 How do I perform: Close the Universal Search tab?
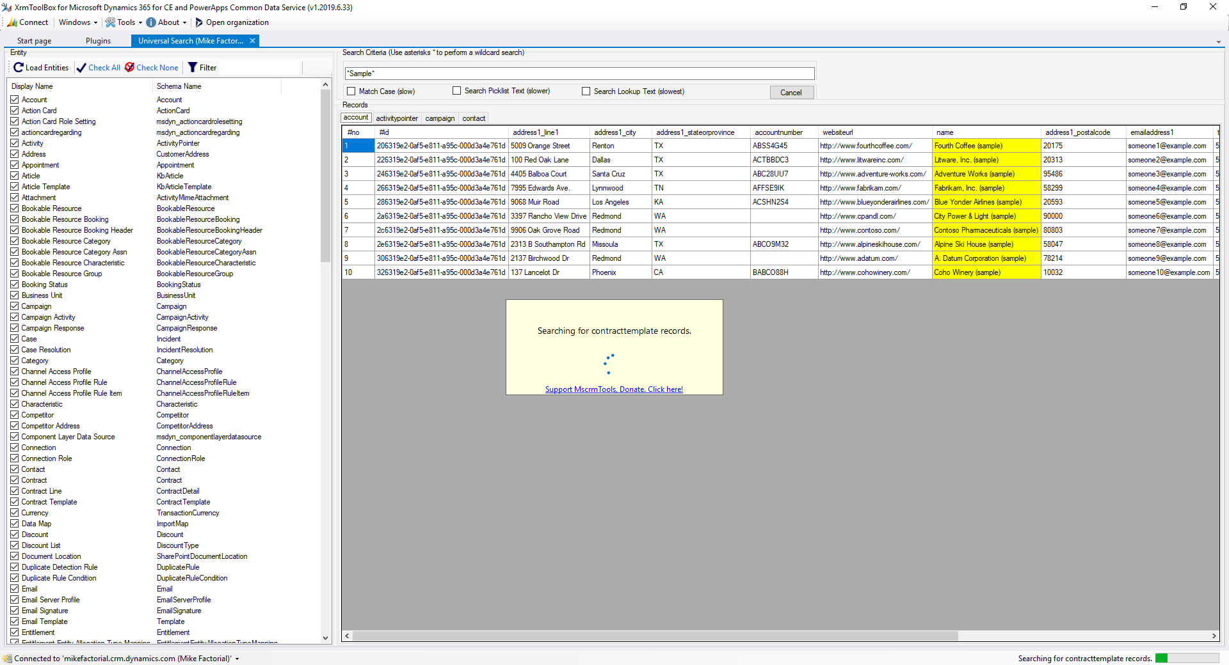[252, 41]
